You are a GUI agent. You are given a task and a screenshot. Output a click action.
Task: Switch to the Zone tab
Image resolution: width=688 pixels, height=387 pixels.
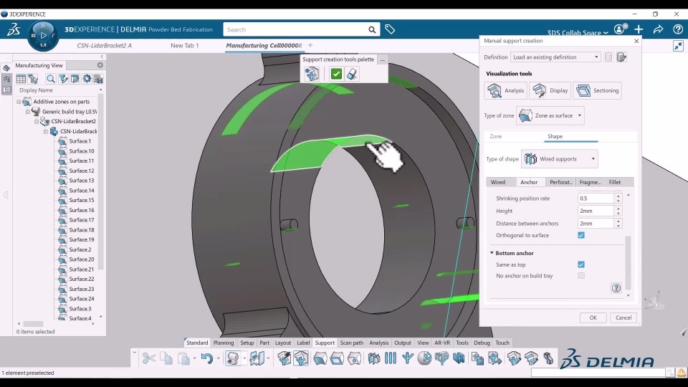[496, 136]
